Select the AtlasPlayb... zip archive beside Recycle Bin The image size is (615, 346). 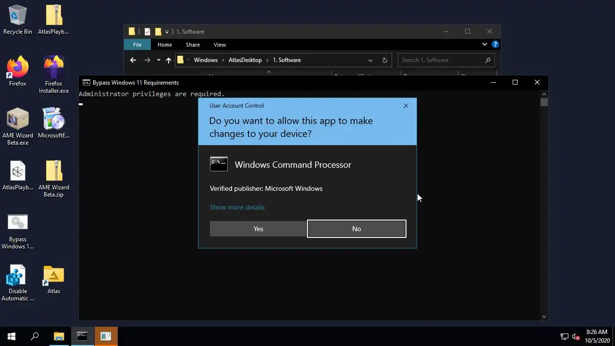click(x=54, y=19)
